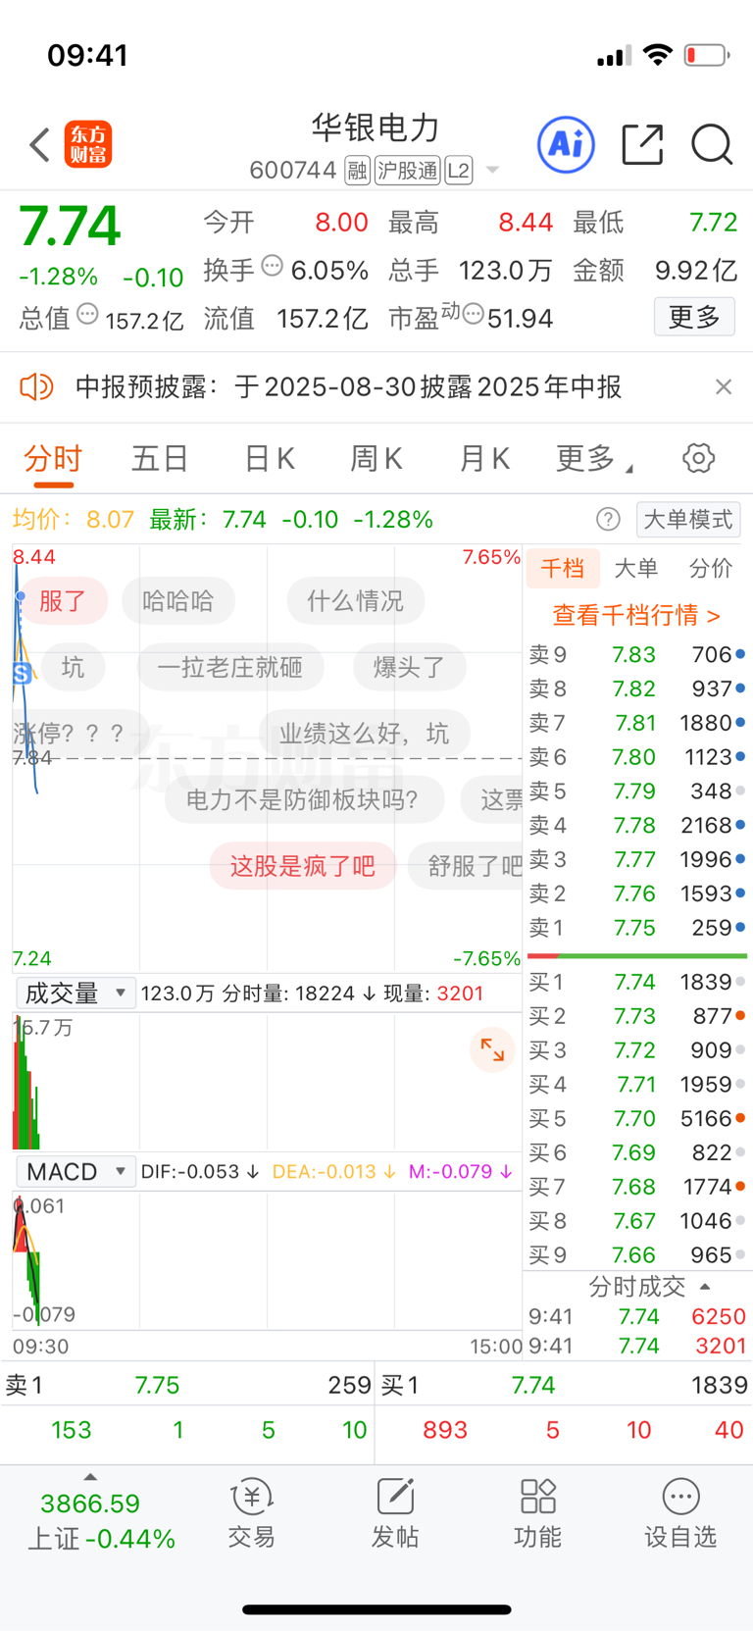Select the 分价 order book tab
The width and height of the screenshot is (753, 1631).
(711, 569)
